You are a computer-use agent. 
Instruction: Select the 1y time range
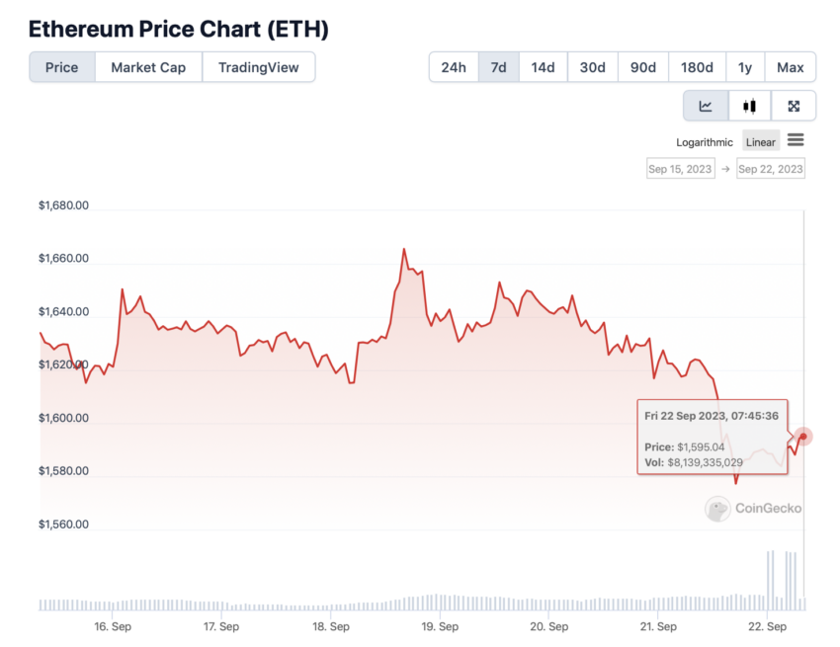[745, 67]
